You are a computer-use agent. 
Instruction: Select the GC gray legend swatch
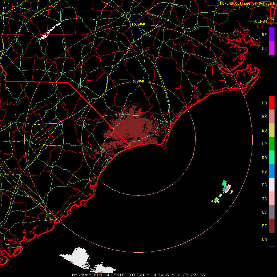pos(272,212)
